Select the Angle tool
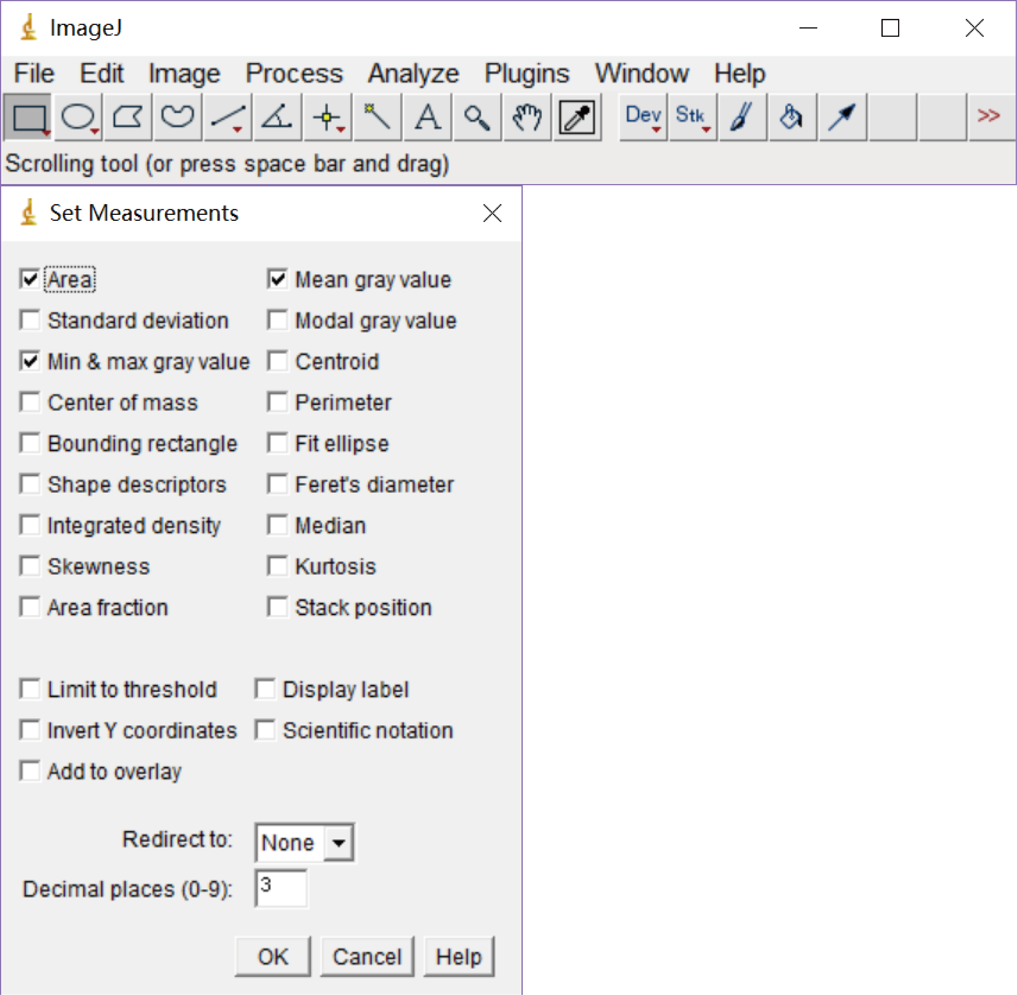 [278, 117]
